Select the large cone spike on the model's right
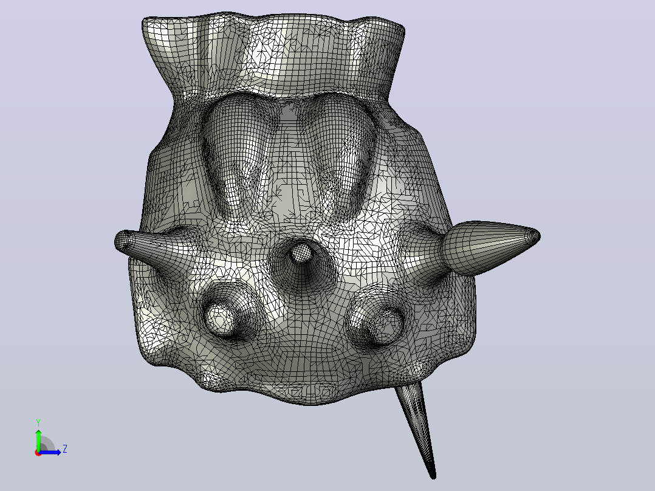This screenshot has height=491, width=655. tap(491, 247)
